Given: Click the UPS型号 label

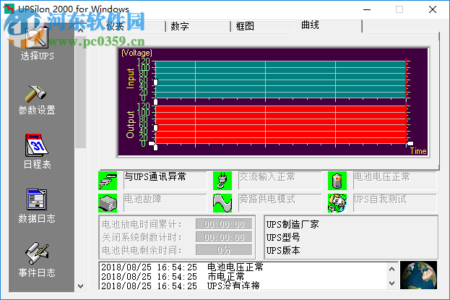Looking at the screenshot, I should 283,237.
